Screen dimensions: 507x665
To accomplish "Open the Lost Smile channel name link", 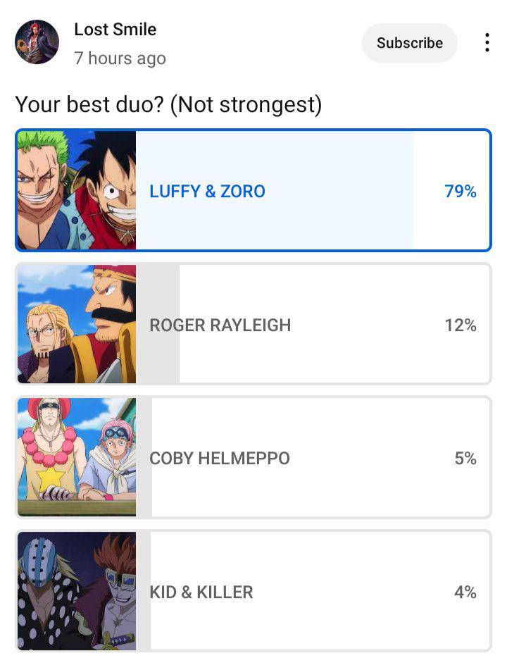I will pos(115,30).
